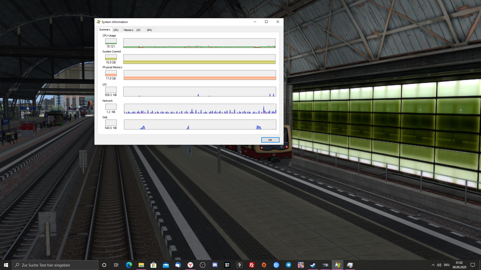The width and height of the screenshot is (481, 270).
Task: Switch to the CPU tab
Action: pyautogui.click(x=116, y=30)
